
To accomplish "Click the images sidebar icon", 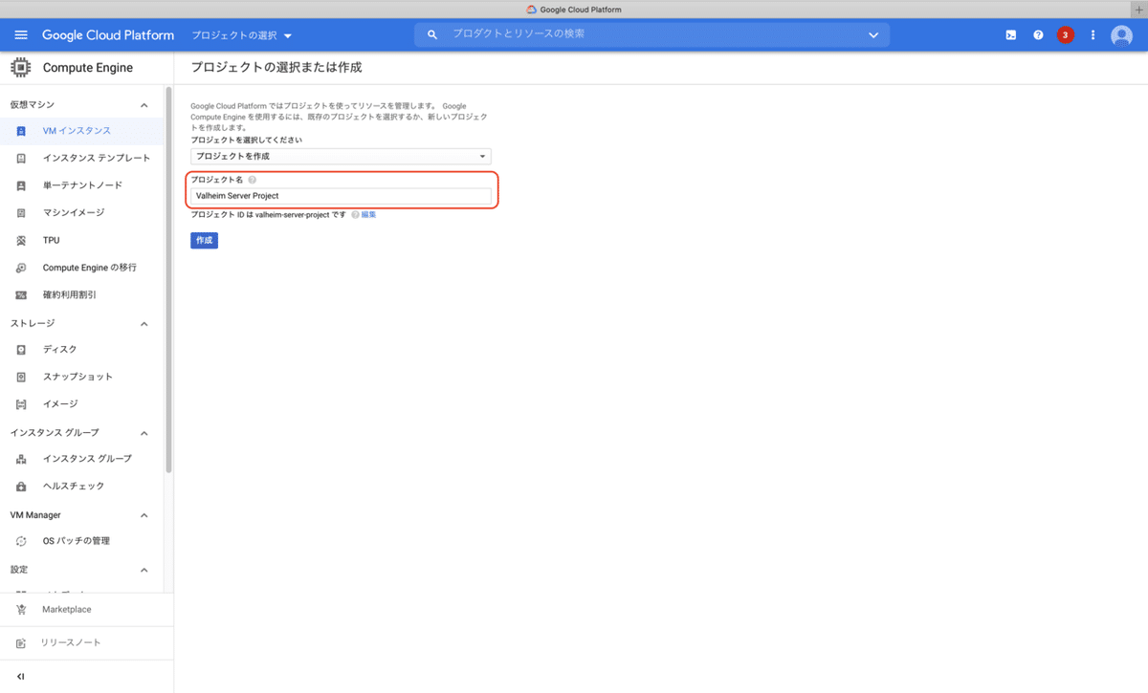I will tap(21, 404).
